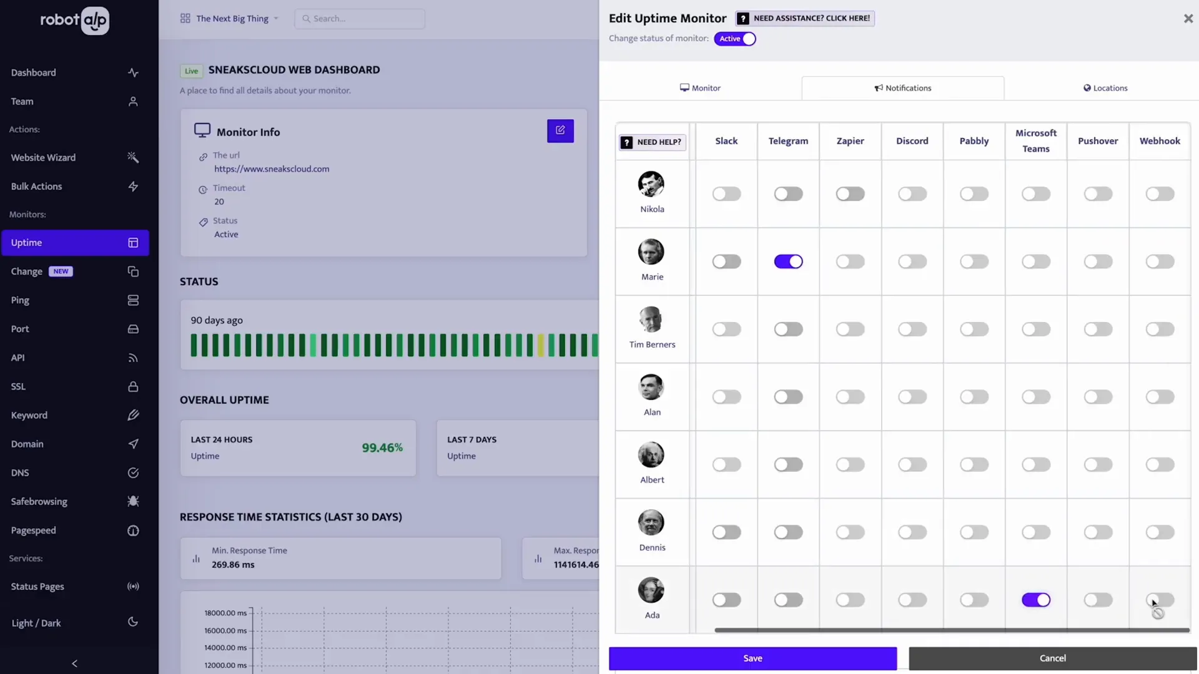
Task: Click the robot alp logo
Action: point(75,21)
